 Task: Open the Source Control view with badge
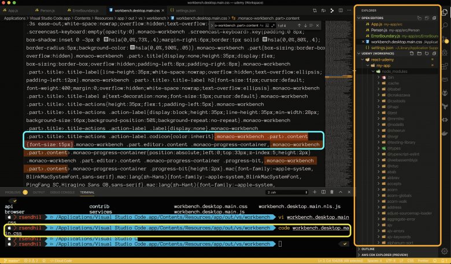[x=445, y=39]
